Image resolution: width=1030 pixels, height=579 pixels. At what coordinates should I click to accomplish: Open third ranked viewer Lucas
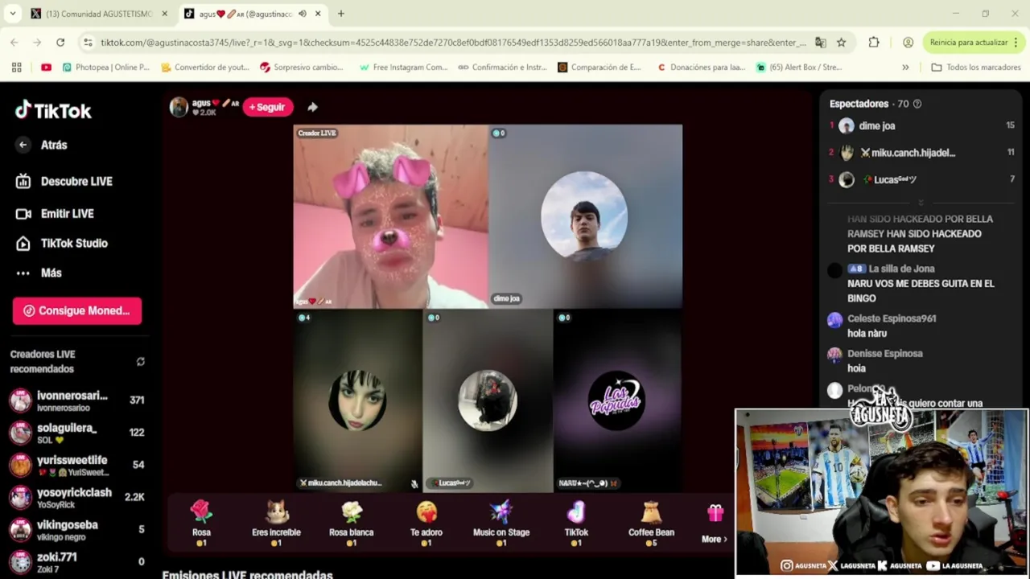[922, 179]
